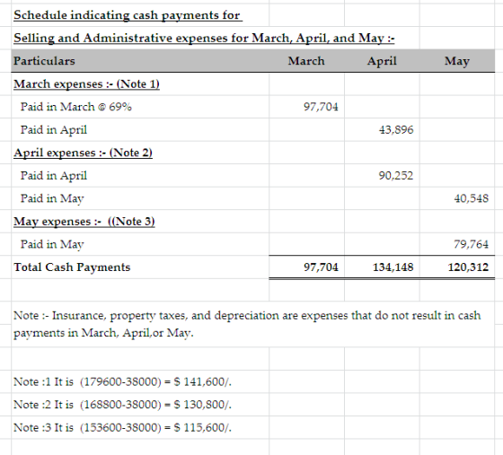Click the 'May' column header
This screenshot has width=503, height=455.
(457, 61)
